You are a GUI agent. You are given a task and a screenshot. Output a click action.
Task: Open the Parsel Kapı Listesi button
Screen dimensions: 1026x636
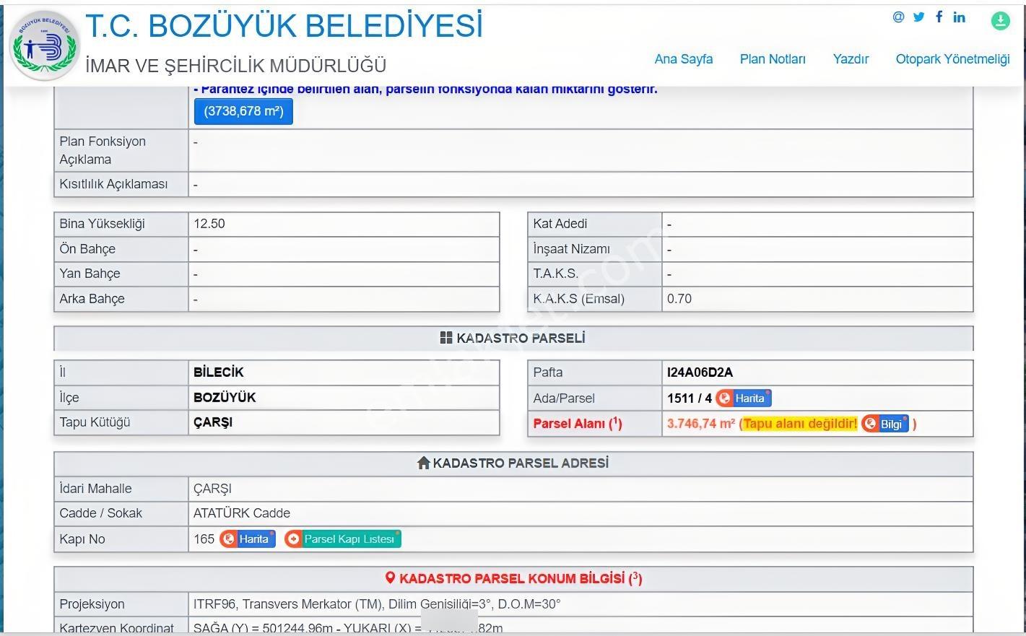point(342,539)
